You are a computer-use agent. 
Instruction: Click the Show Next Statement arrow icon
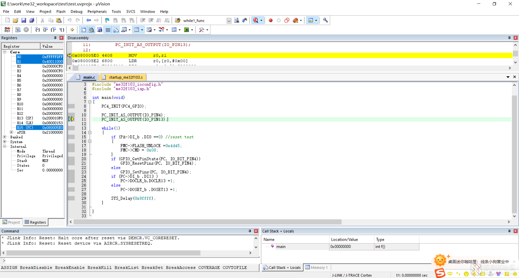point(72,30)
